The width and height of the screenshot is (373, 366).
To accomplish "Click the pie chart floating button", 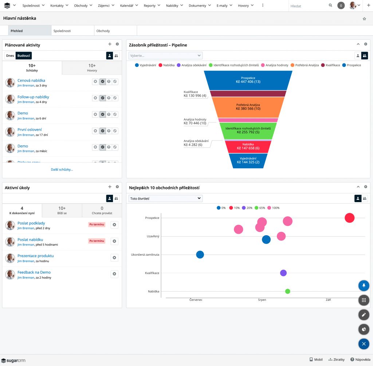I will 364,329.
